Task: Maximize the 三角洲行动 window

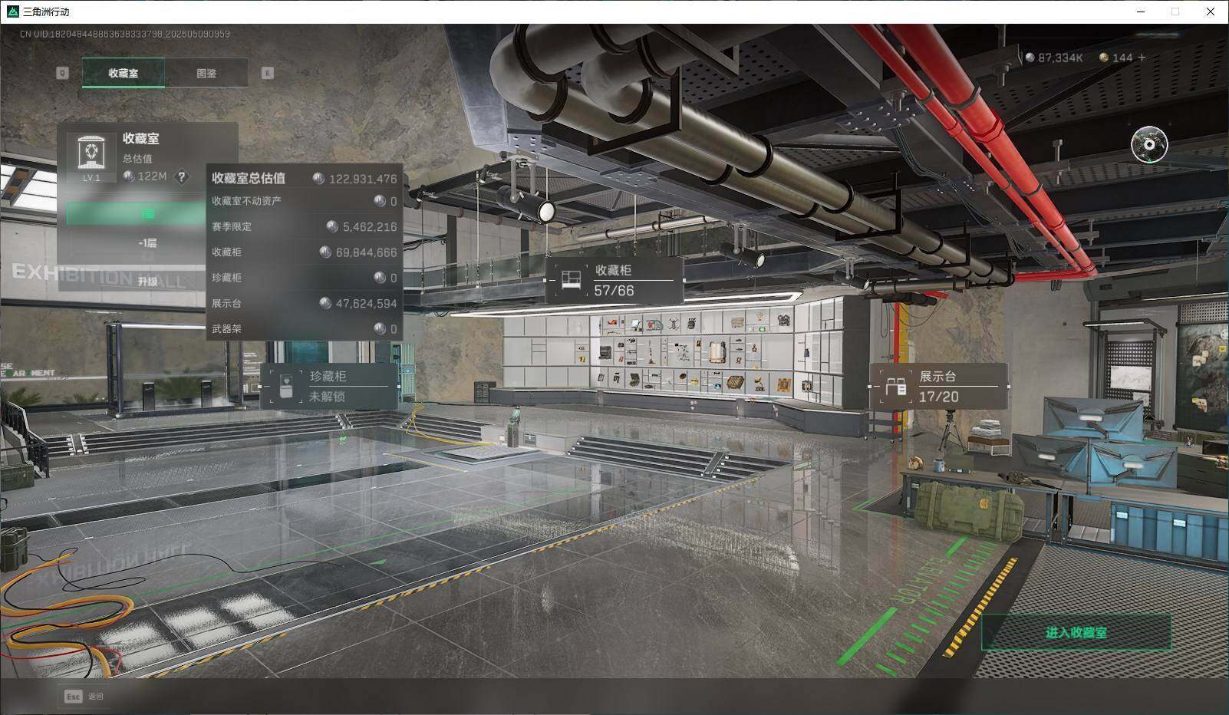Action: click(x=1175, y=12)
